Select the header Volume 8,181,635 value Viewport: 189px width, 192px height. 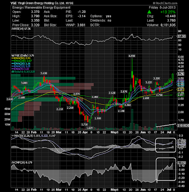pyautogui.click(x=167, y=25)
